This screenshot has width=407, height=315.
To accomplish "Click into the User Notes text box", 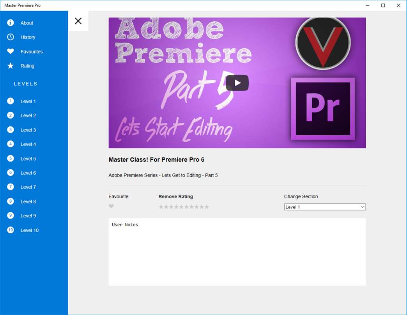I will pos(237,252).
